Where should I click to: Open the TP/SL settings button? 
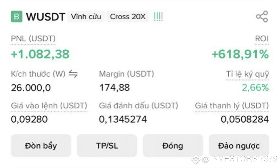107,145
